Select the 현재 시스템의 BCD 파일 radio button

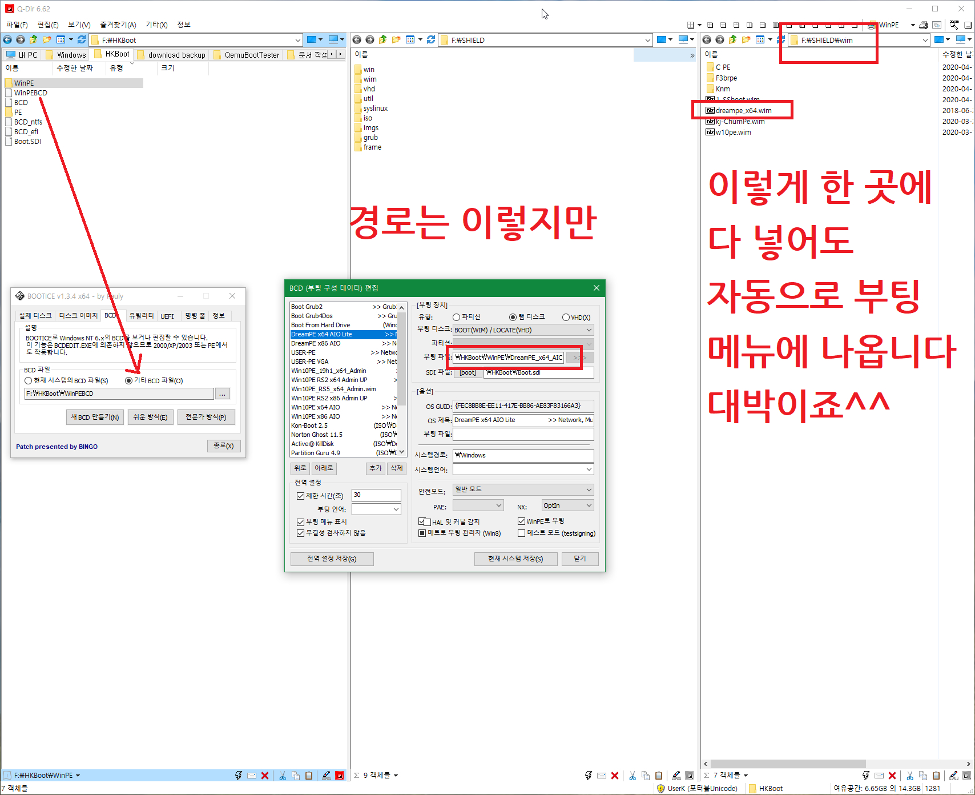tap(28, 381)
